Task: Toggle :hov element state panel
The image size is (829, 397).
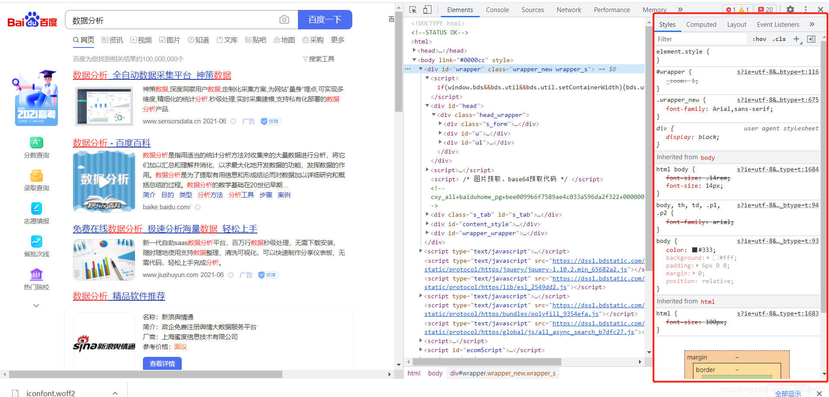Action: (x=759, y=39)
